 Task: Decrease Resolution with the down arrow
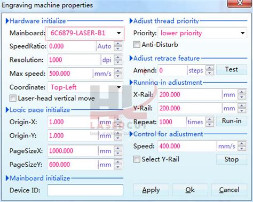point(118,62)
